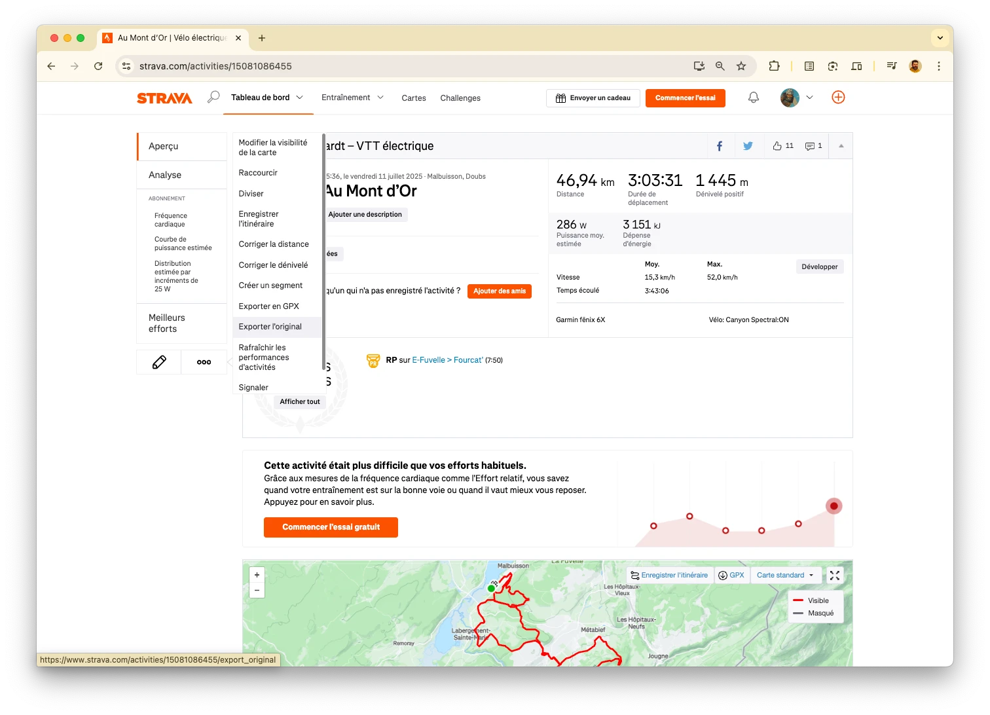Image resolution: width=990 pixels, height=715 pixels.
Task: Click the browser zoom magnifier icon
Action: pyautogui.click(x=720, y=66)
